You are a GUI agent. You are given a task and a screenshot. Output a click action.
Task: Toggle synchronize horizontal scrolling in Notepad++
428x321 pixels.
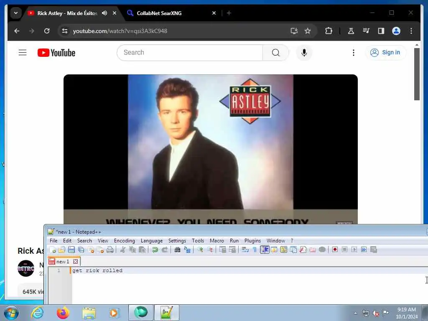tap(232, 250)
